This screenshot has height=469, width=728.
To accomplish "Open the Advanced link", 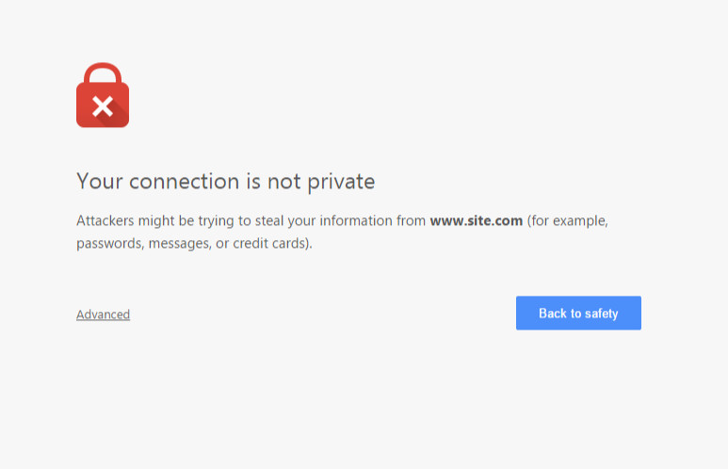I will tap(103, 315).
